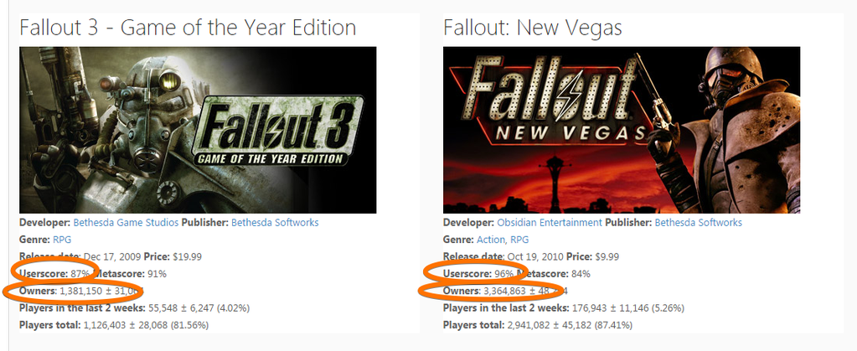Open Bethesda Softworks publisher link under New Vegas

[x=699, y=223]
